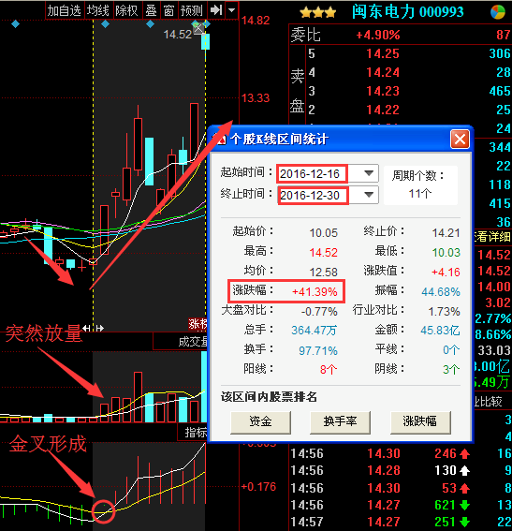Viewport: 512px width, 531px height.
Task: Click the three-star rating icon
Action: (317, 13)
